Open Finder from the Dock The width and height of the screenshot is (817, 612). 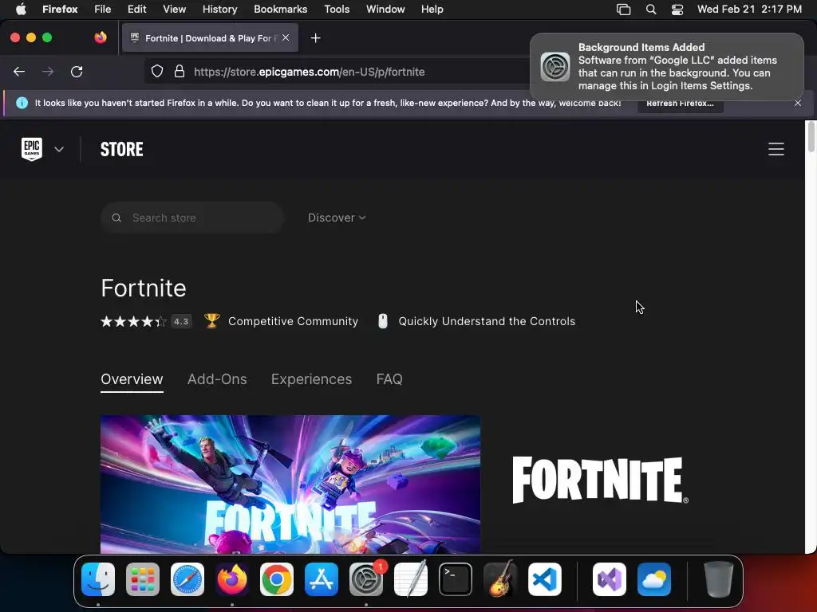pos(98,579)
